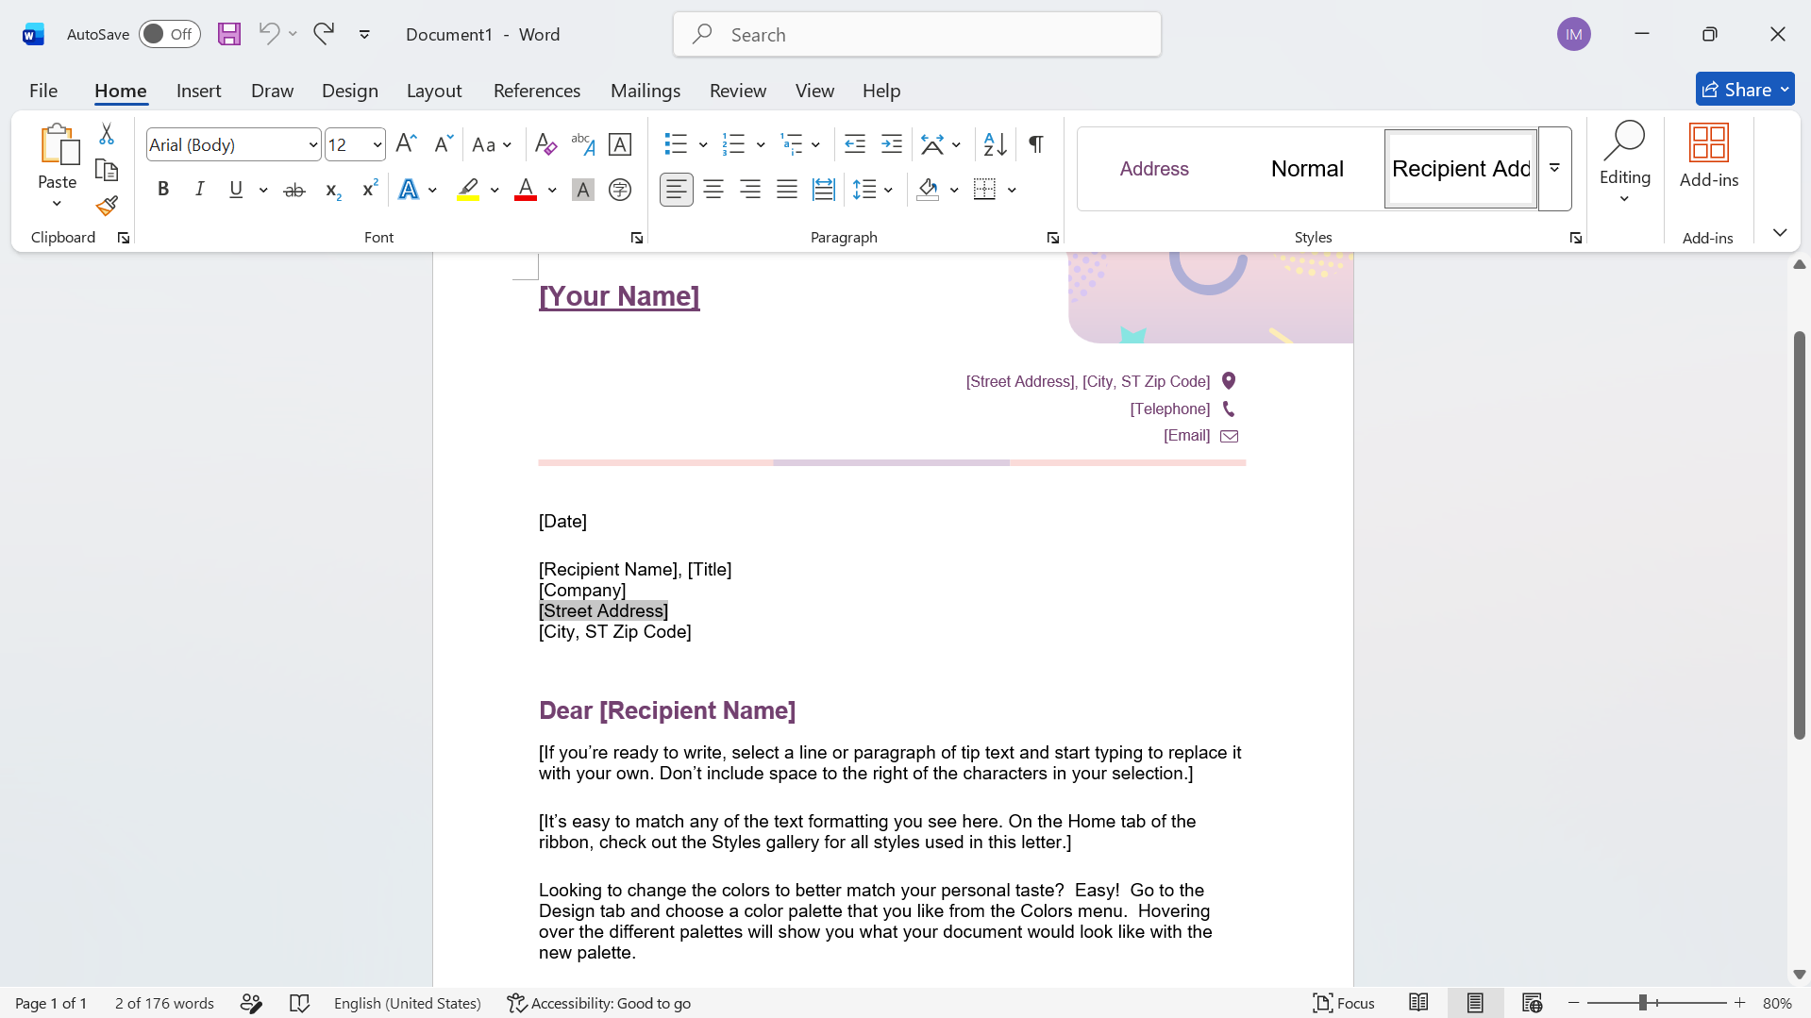Clear all formatting icon

[x=545, y=144]
